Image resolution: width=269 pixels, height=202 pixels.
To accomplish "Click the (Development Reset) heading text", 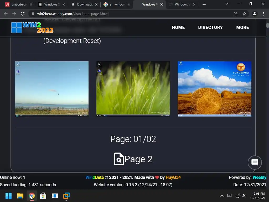I will pos(72,41).
